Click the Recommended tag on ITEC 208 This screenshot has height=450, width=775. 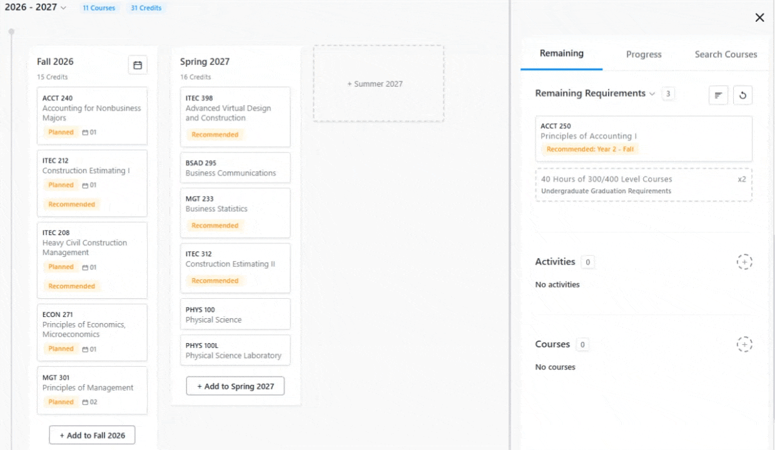coord(71,286)
